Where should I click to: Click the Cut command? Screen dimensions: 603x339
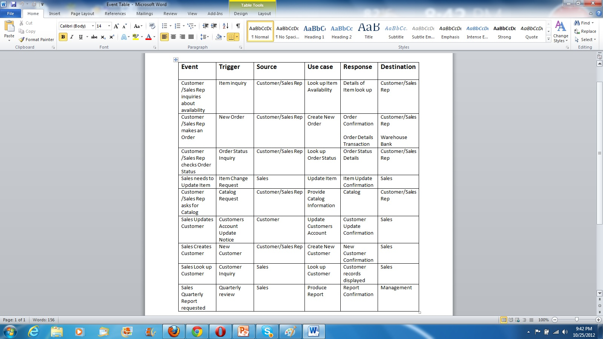[x=26, y=23]
